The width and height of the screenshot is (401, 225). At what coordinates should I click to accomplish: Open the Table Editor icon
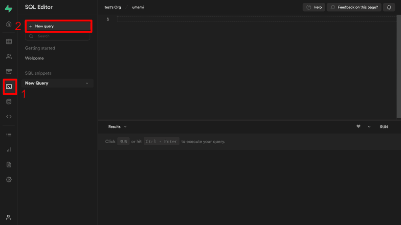click(9, 41)
